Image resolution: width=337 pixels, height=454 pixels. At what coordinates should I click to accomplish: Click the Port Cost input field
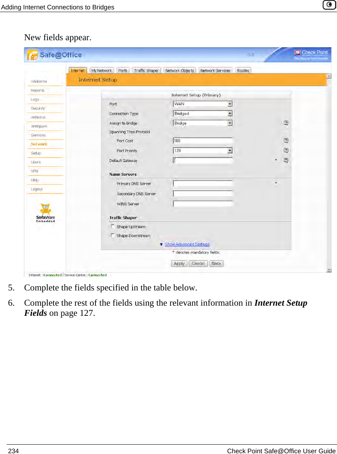click(x=203, y=141)
